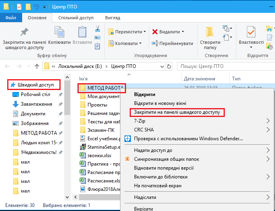The image size is (275, 211).
Task: Open recent locations dropdown arrow
Action: pyautogui.click(x=29, y=66)
